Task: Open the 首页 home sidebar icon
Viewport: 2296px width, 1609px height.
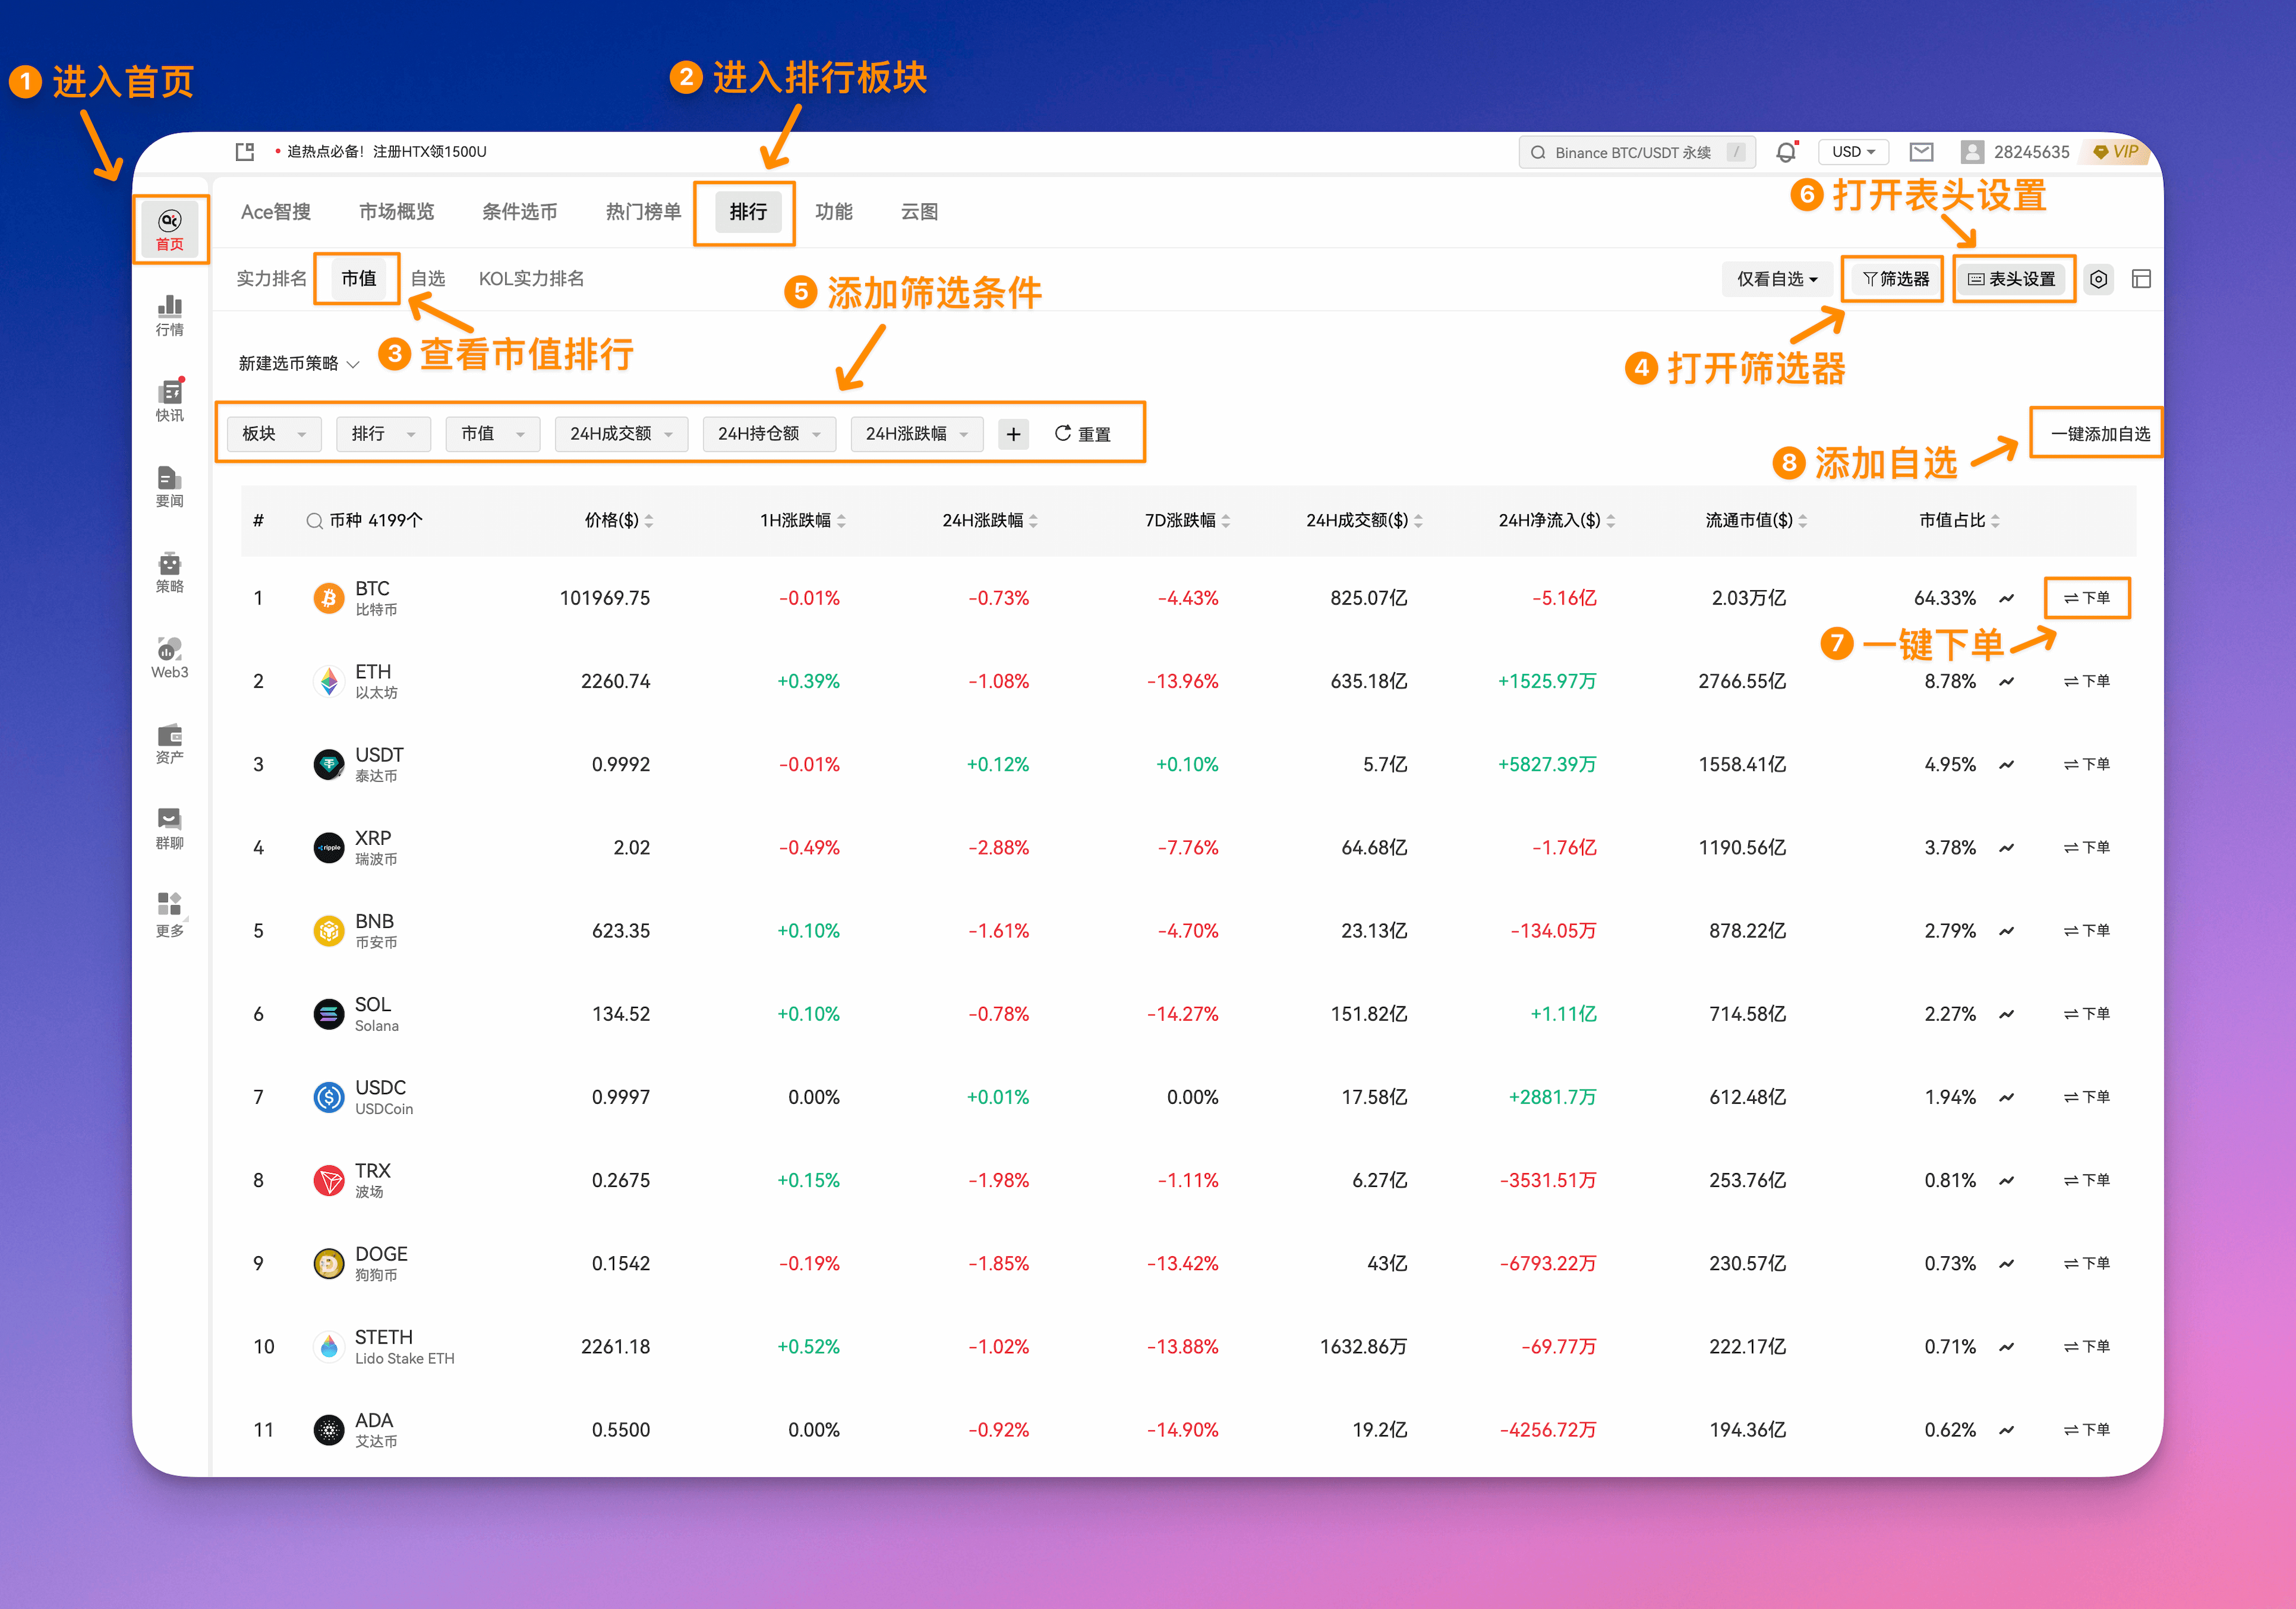Action: [170, 230]
